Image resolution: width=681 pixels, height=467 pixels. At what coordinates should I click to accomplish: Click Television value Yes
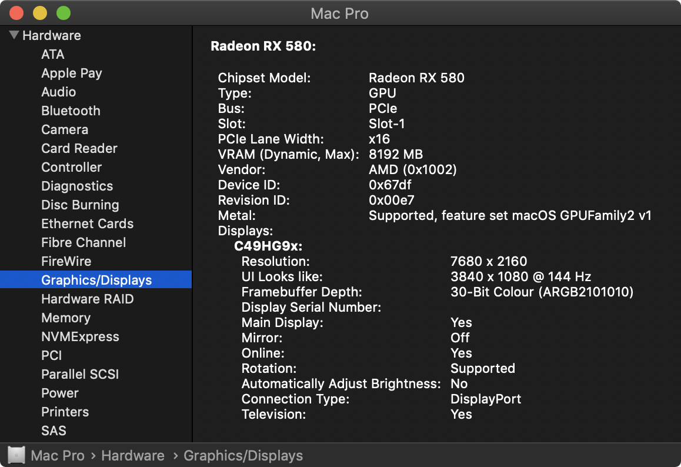461,415
